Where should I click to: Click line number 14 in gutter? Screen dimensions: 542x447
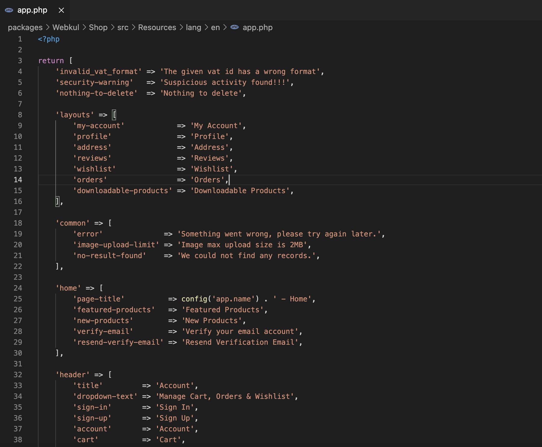click(18, 180)
